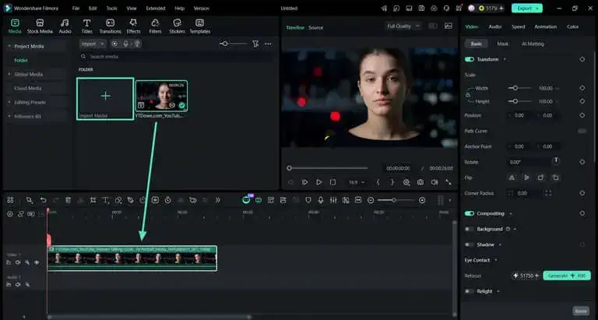The width and height of the screenshot is (598, 320).
Task: Open the Titles panel
Action: [87, 26]
